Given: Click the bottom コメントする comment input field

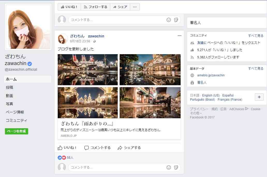Looking at the screenshot, I should pyautogui.click(x=124, y=167).
